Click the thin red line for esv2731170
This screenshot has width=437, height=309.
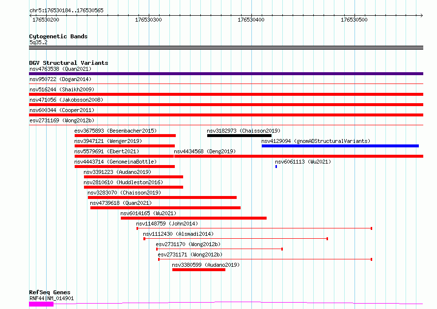click(x=219, y=249)
